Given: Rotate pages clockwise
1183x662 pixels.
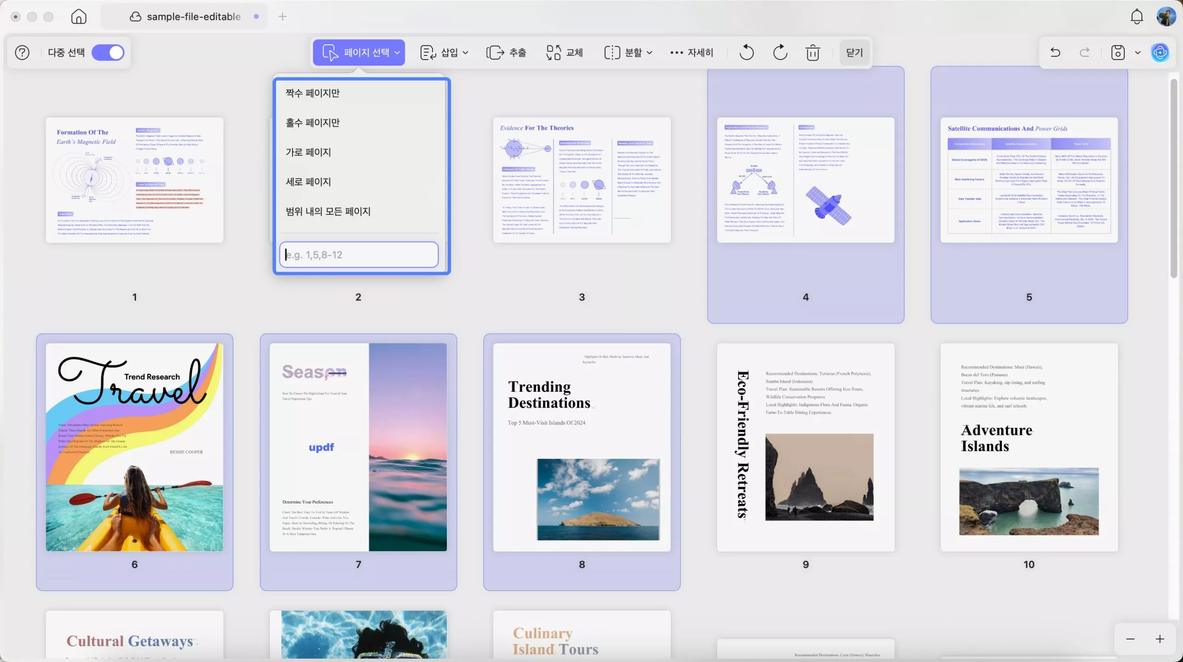Looking at the screenshot, I should click(x=780, y=53).
